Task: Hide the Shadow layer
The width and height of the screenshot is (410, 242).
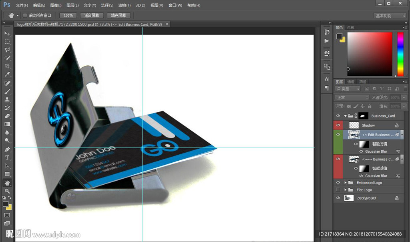Action: click(338, 125)
